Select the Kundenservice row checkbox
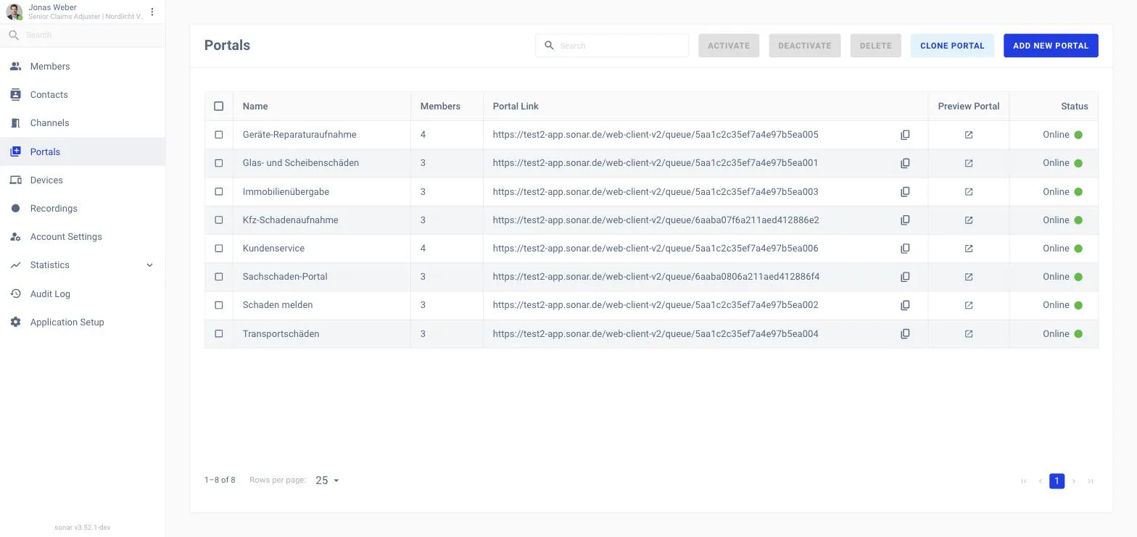This screenshot has height=537, width=1137. pos(219,249)
